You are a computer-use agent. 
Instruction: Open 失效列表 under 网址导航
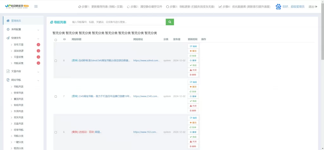(x=19, y=111)
